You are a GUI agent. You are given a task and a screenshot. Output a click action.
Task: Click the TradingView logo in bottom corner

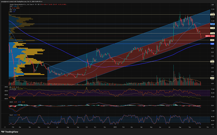click(9, 132)
